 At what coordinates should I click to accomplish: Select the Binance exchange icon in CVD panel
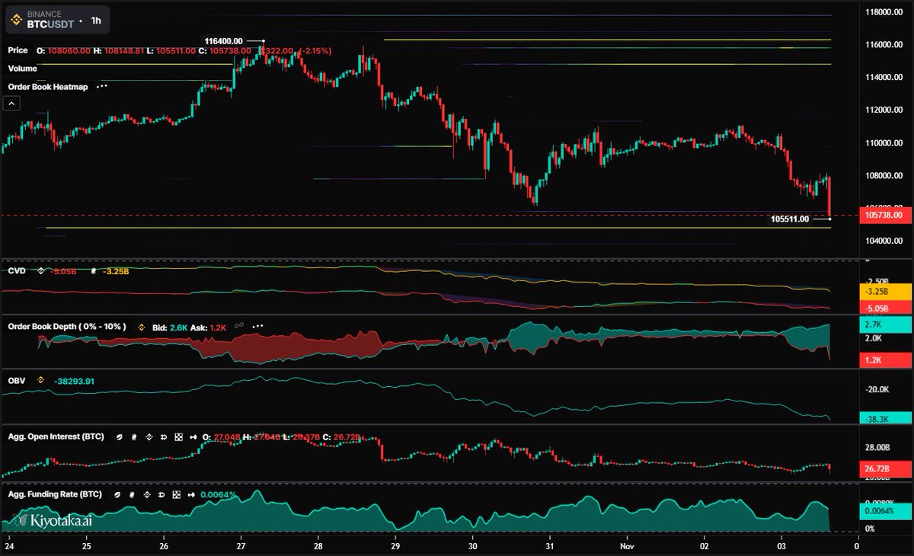click(x=40, y=270)
